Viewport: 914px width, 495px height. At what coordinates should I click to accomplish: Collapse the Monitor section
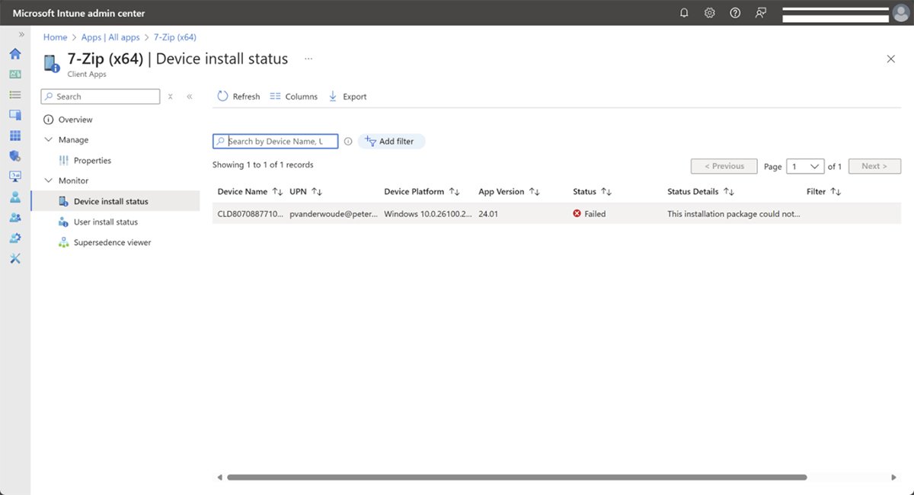pos(49,180)
